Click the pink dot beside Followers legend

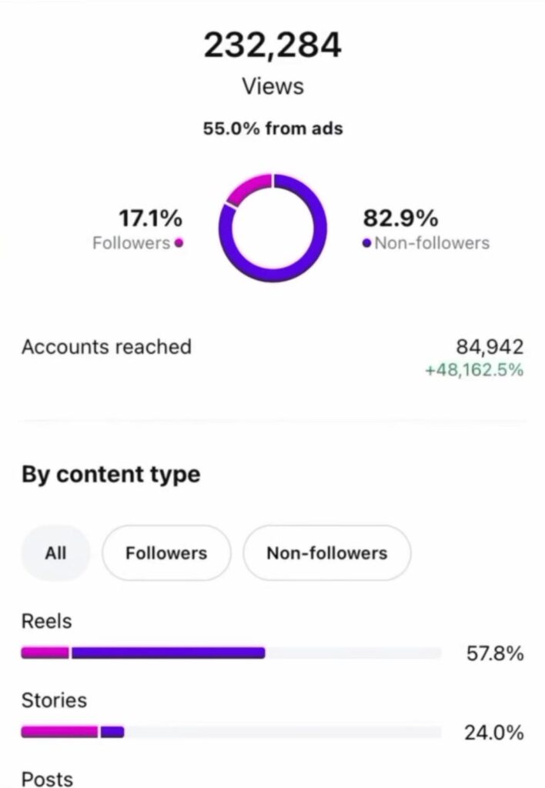pos(179,243)
